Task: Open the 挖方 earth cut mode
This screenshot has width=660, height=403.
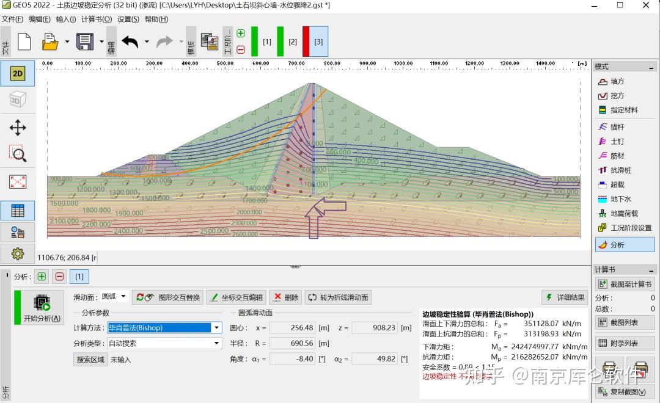Action: [x=625, y=96]
